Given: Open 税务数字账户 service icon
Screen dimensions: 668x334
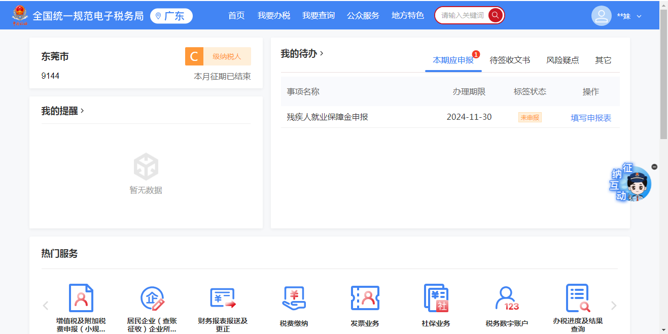Looking at the screenshot, I should click(x=507, y=298).
